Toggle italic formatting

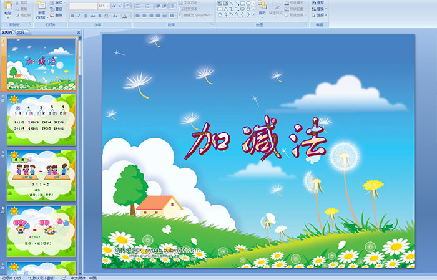pyautogui.click(x=79, y=16)
